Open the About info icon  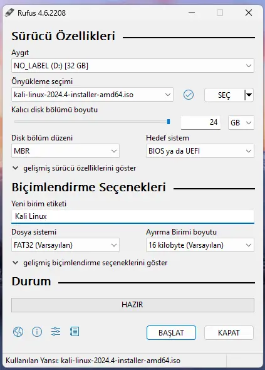click(37, 332)
